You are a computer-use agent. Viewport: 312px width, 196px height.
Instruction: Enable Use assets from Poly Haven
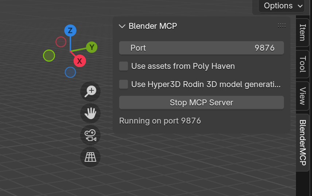(124, 66)
